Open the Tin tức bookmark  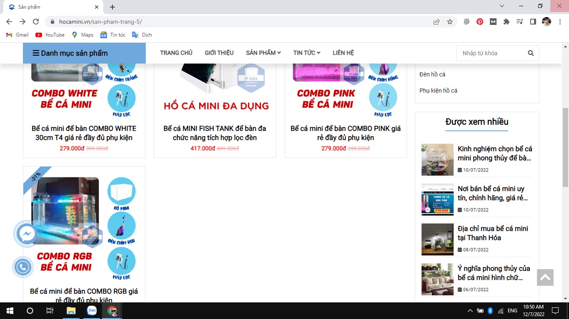pyautogui.click(x=113, y=35)
